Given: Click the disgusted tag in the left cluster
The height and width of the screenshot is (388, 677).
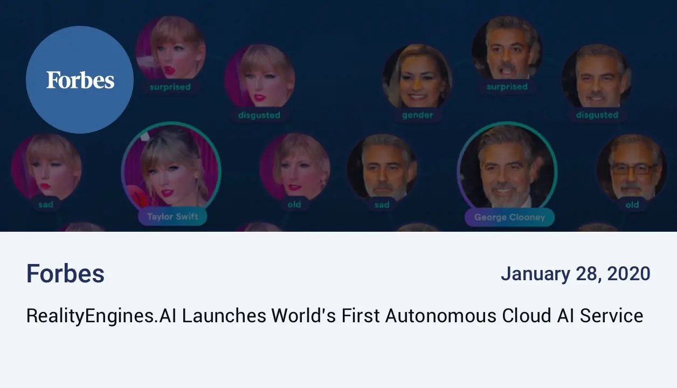Looking at the screenshot, I should (x=259, y=115).
